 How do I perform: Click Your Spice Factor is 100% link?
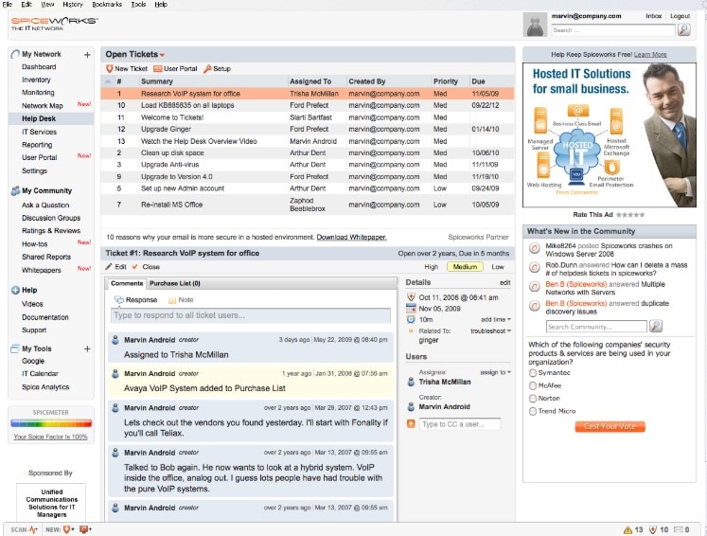point(50,437)
